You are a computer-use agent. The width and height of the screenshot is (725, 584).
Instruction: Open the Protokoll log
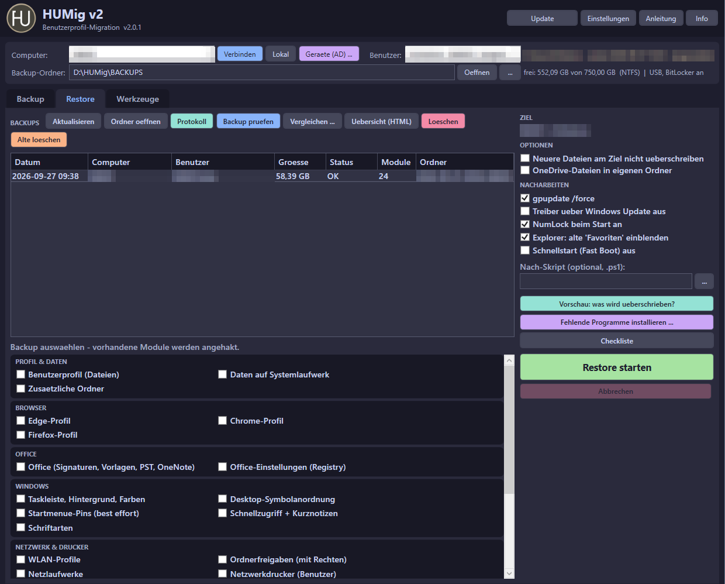point(192,121)
